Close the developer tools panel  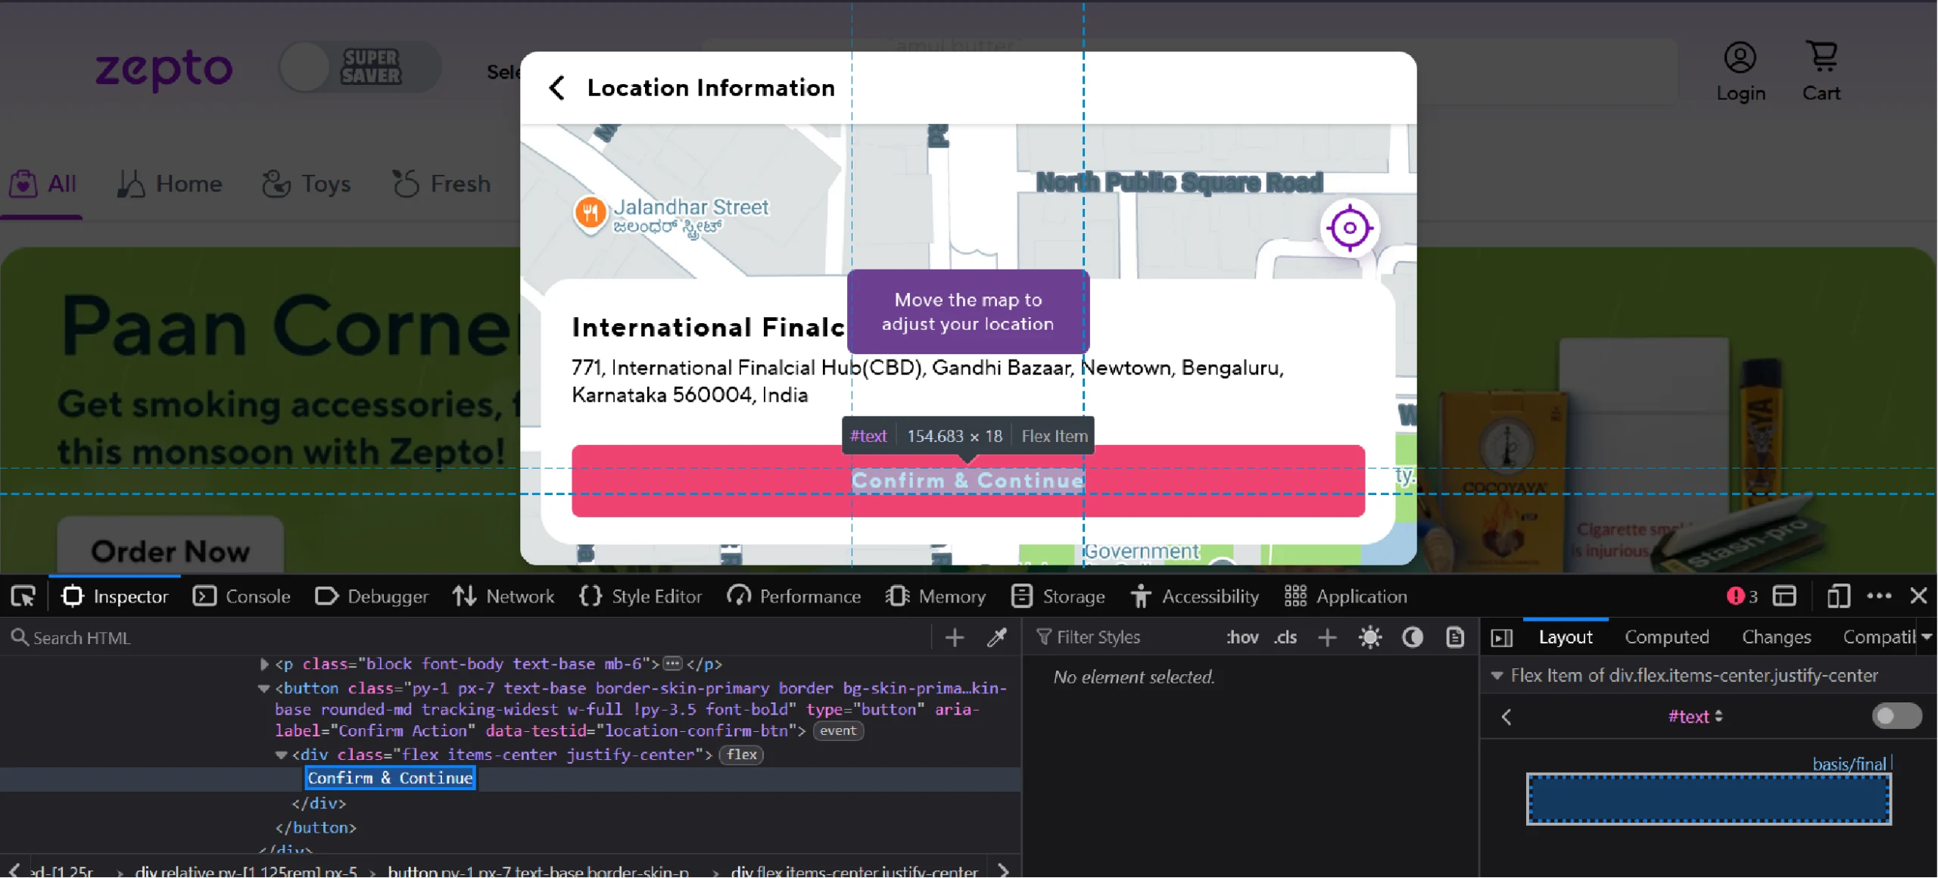pos(1918,596)
